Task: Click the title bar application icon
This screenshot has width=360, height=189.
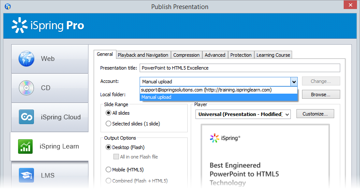Action: [x=8, y=6]
